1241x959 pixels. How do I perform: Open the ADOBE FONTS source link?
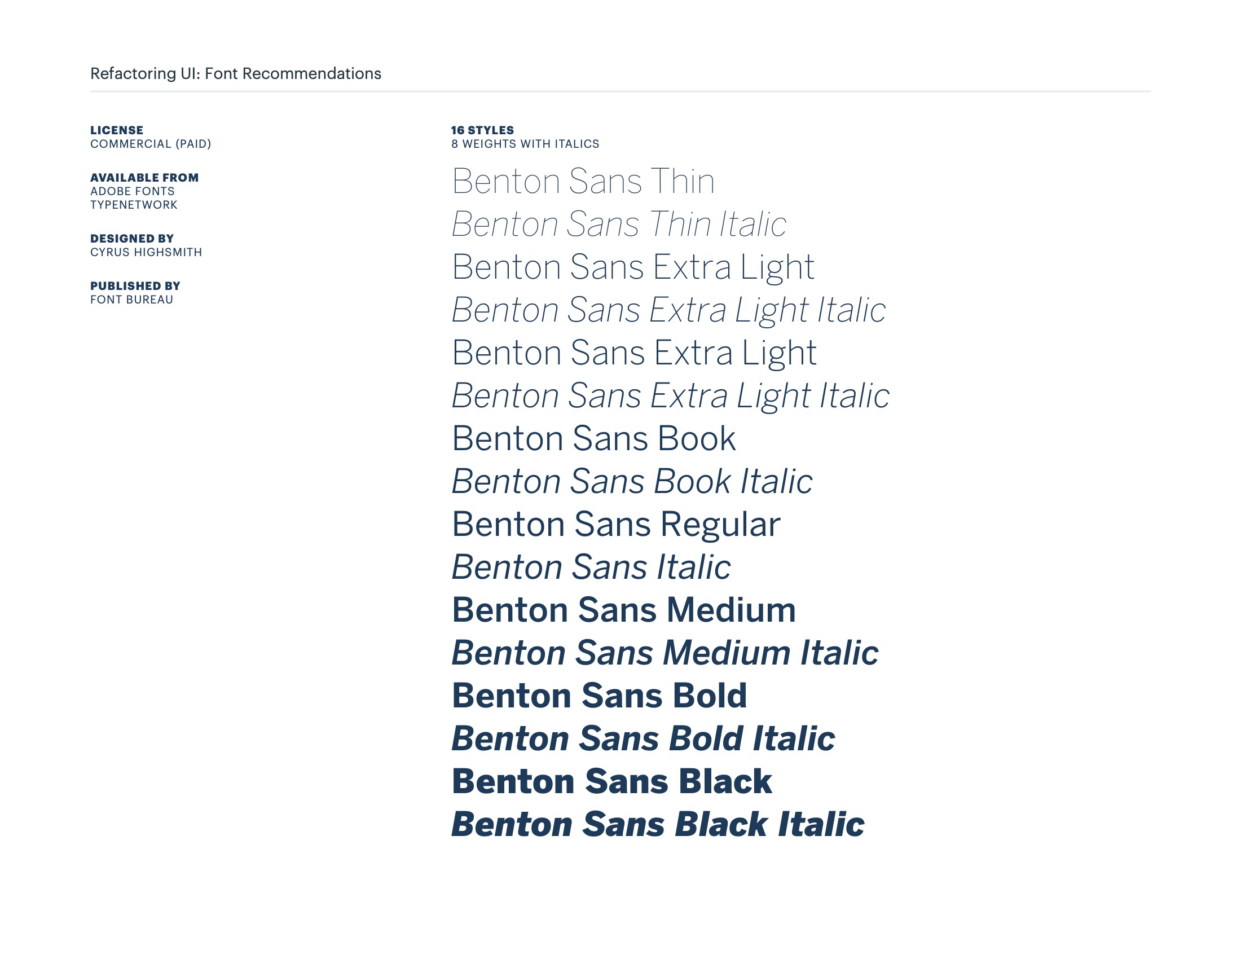point(133,191)
